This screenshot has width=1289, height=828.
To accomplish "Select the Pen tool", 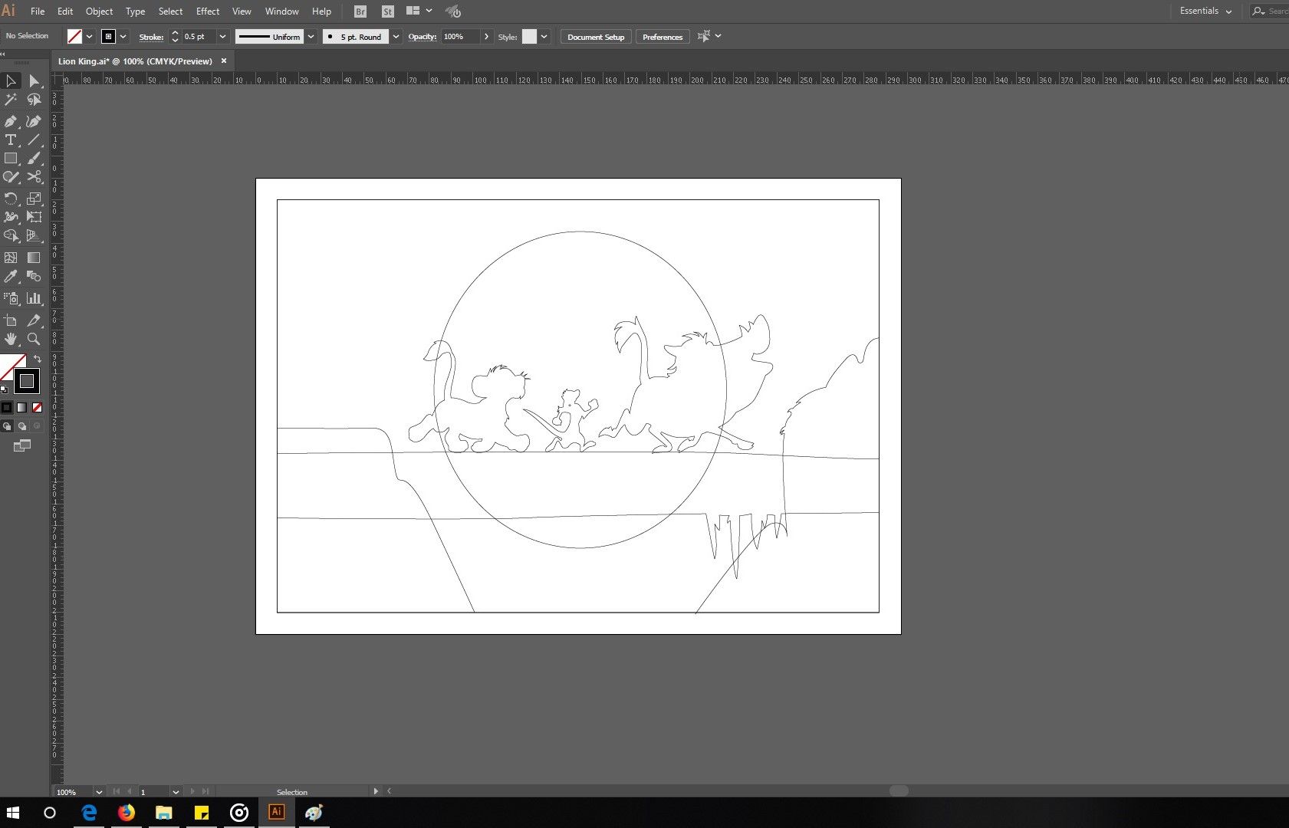I will (x=11, y=121).
